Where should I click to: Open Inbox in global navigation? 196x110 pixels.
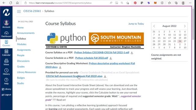[6, 62]
